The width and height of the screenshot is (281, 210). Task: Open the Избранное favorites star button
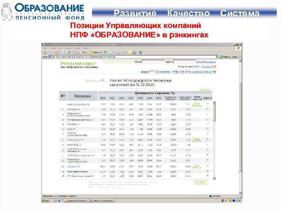pos(96,52)
